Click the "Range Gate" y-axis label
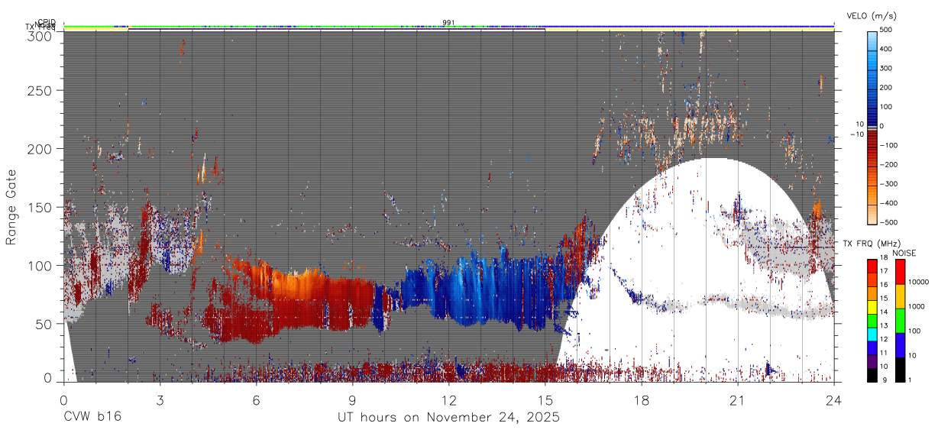938x433 pixels. [12, 208]
